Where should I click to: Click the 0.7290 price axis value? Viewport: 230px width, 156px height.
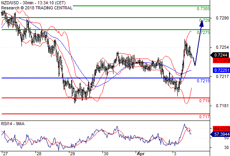(222, 18)
